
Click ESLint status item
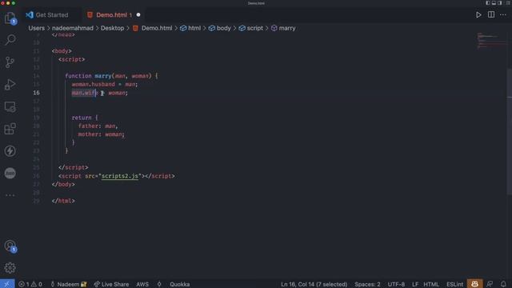(454, 284)
